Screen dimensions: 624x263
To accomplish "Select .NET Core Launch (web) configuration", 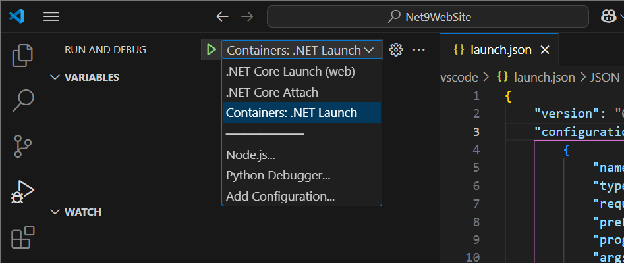I will point(291,71).
